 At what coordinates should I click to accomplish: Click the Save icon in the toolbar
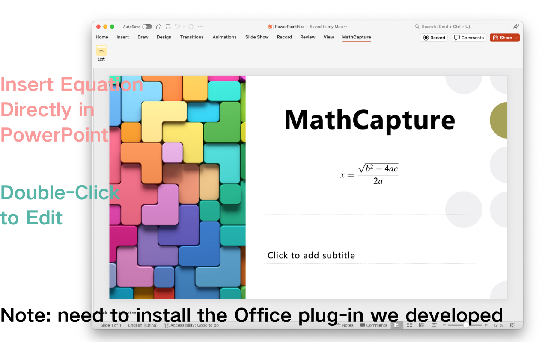click(x=168, y=26)
